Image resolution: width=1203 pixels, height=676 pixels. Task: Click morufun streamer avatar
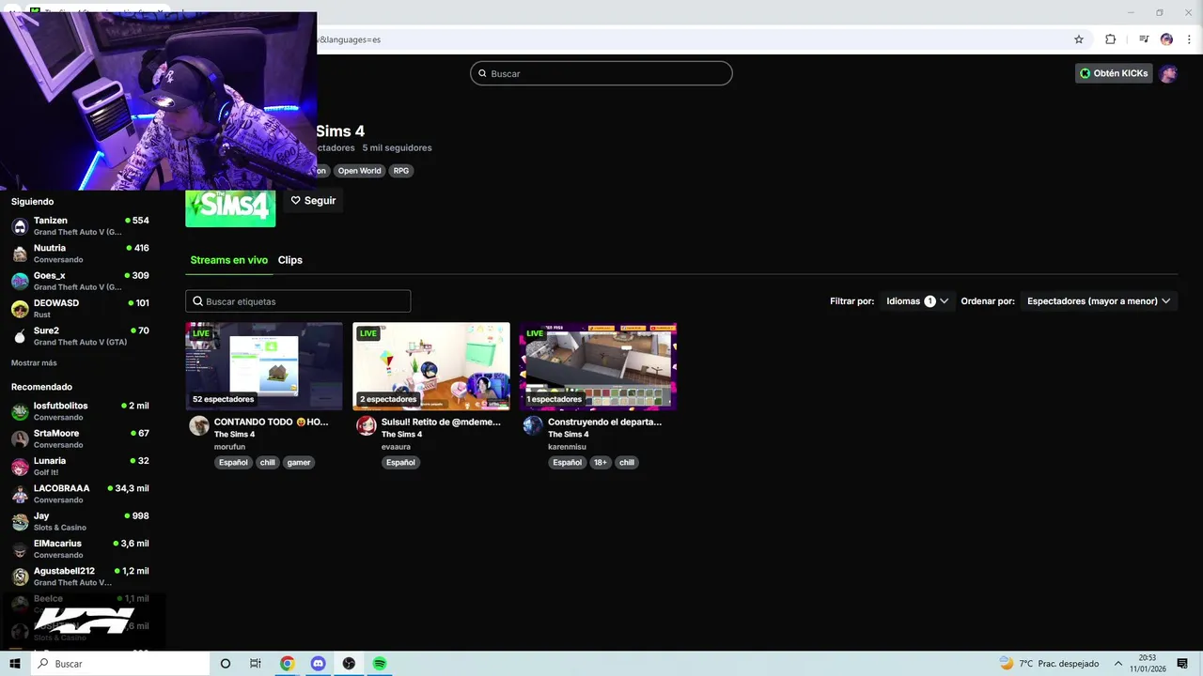coord(199,426)
